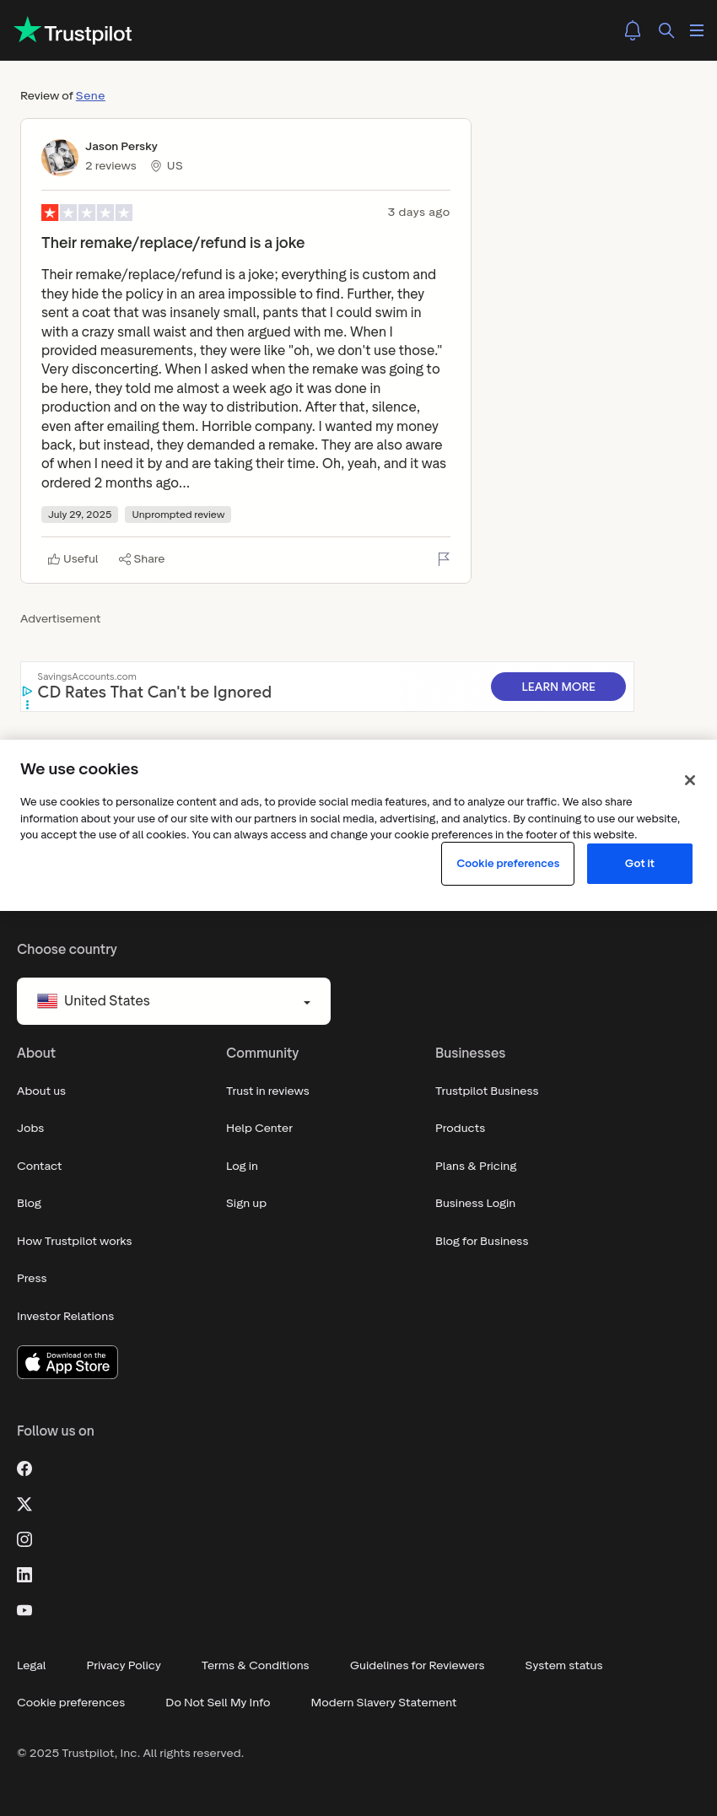Click Jason Persky's profile avatar
This screenshot has height=1816, width=717.
(x=60, y=158)
